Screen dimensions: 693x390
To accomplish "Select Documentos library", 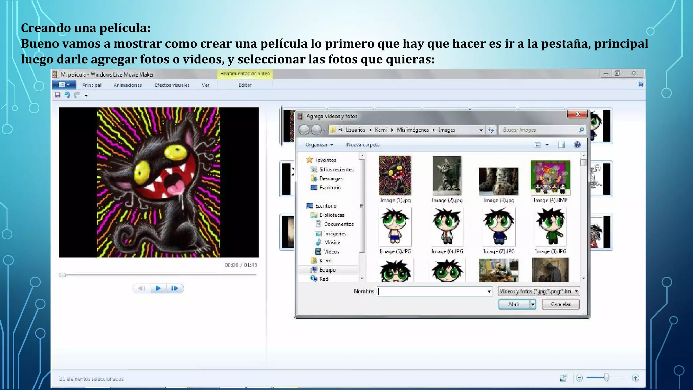I will 338,224.
